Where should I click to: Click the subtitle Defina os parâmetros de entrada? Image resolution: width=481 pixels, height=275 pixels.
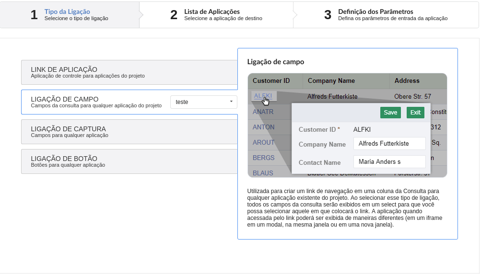(393, 18)
